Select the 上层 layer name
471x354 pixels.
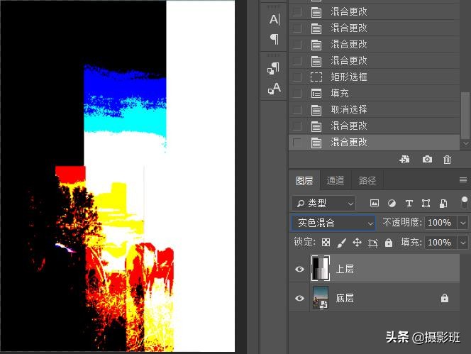(345, 269)
